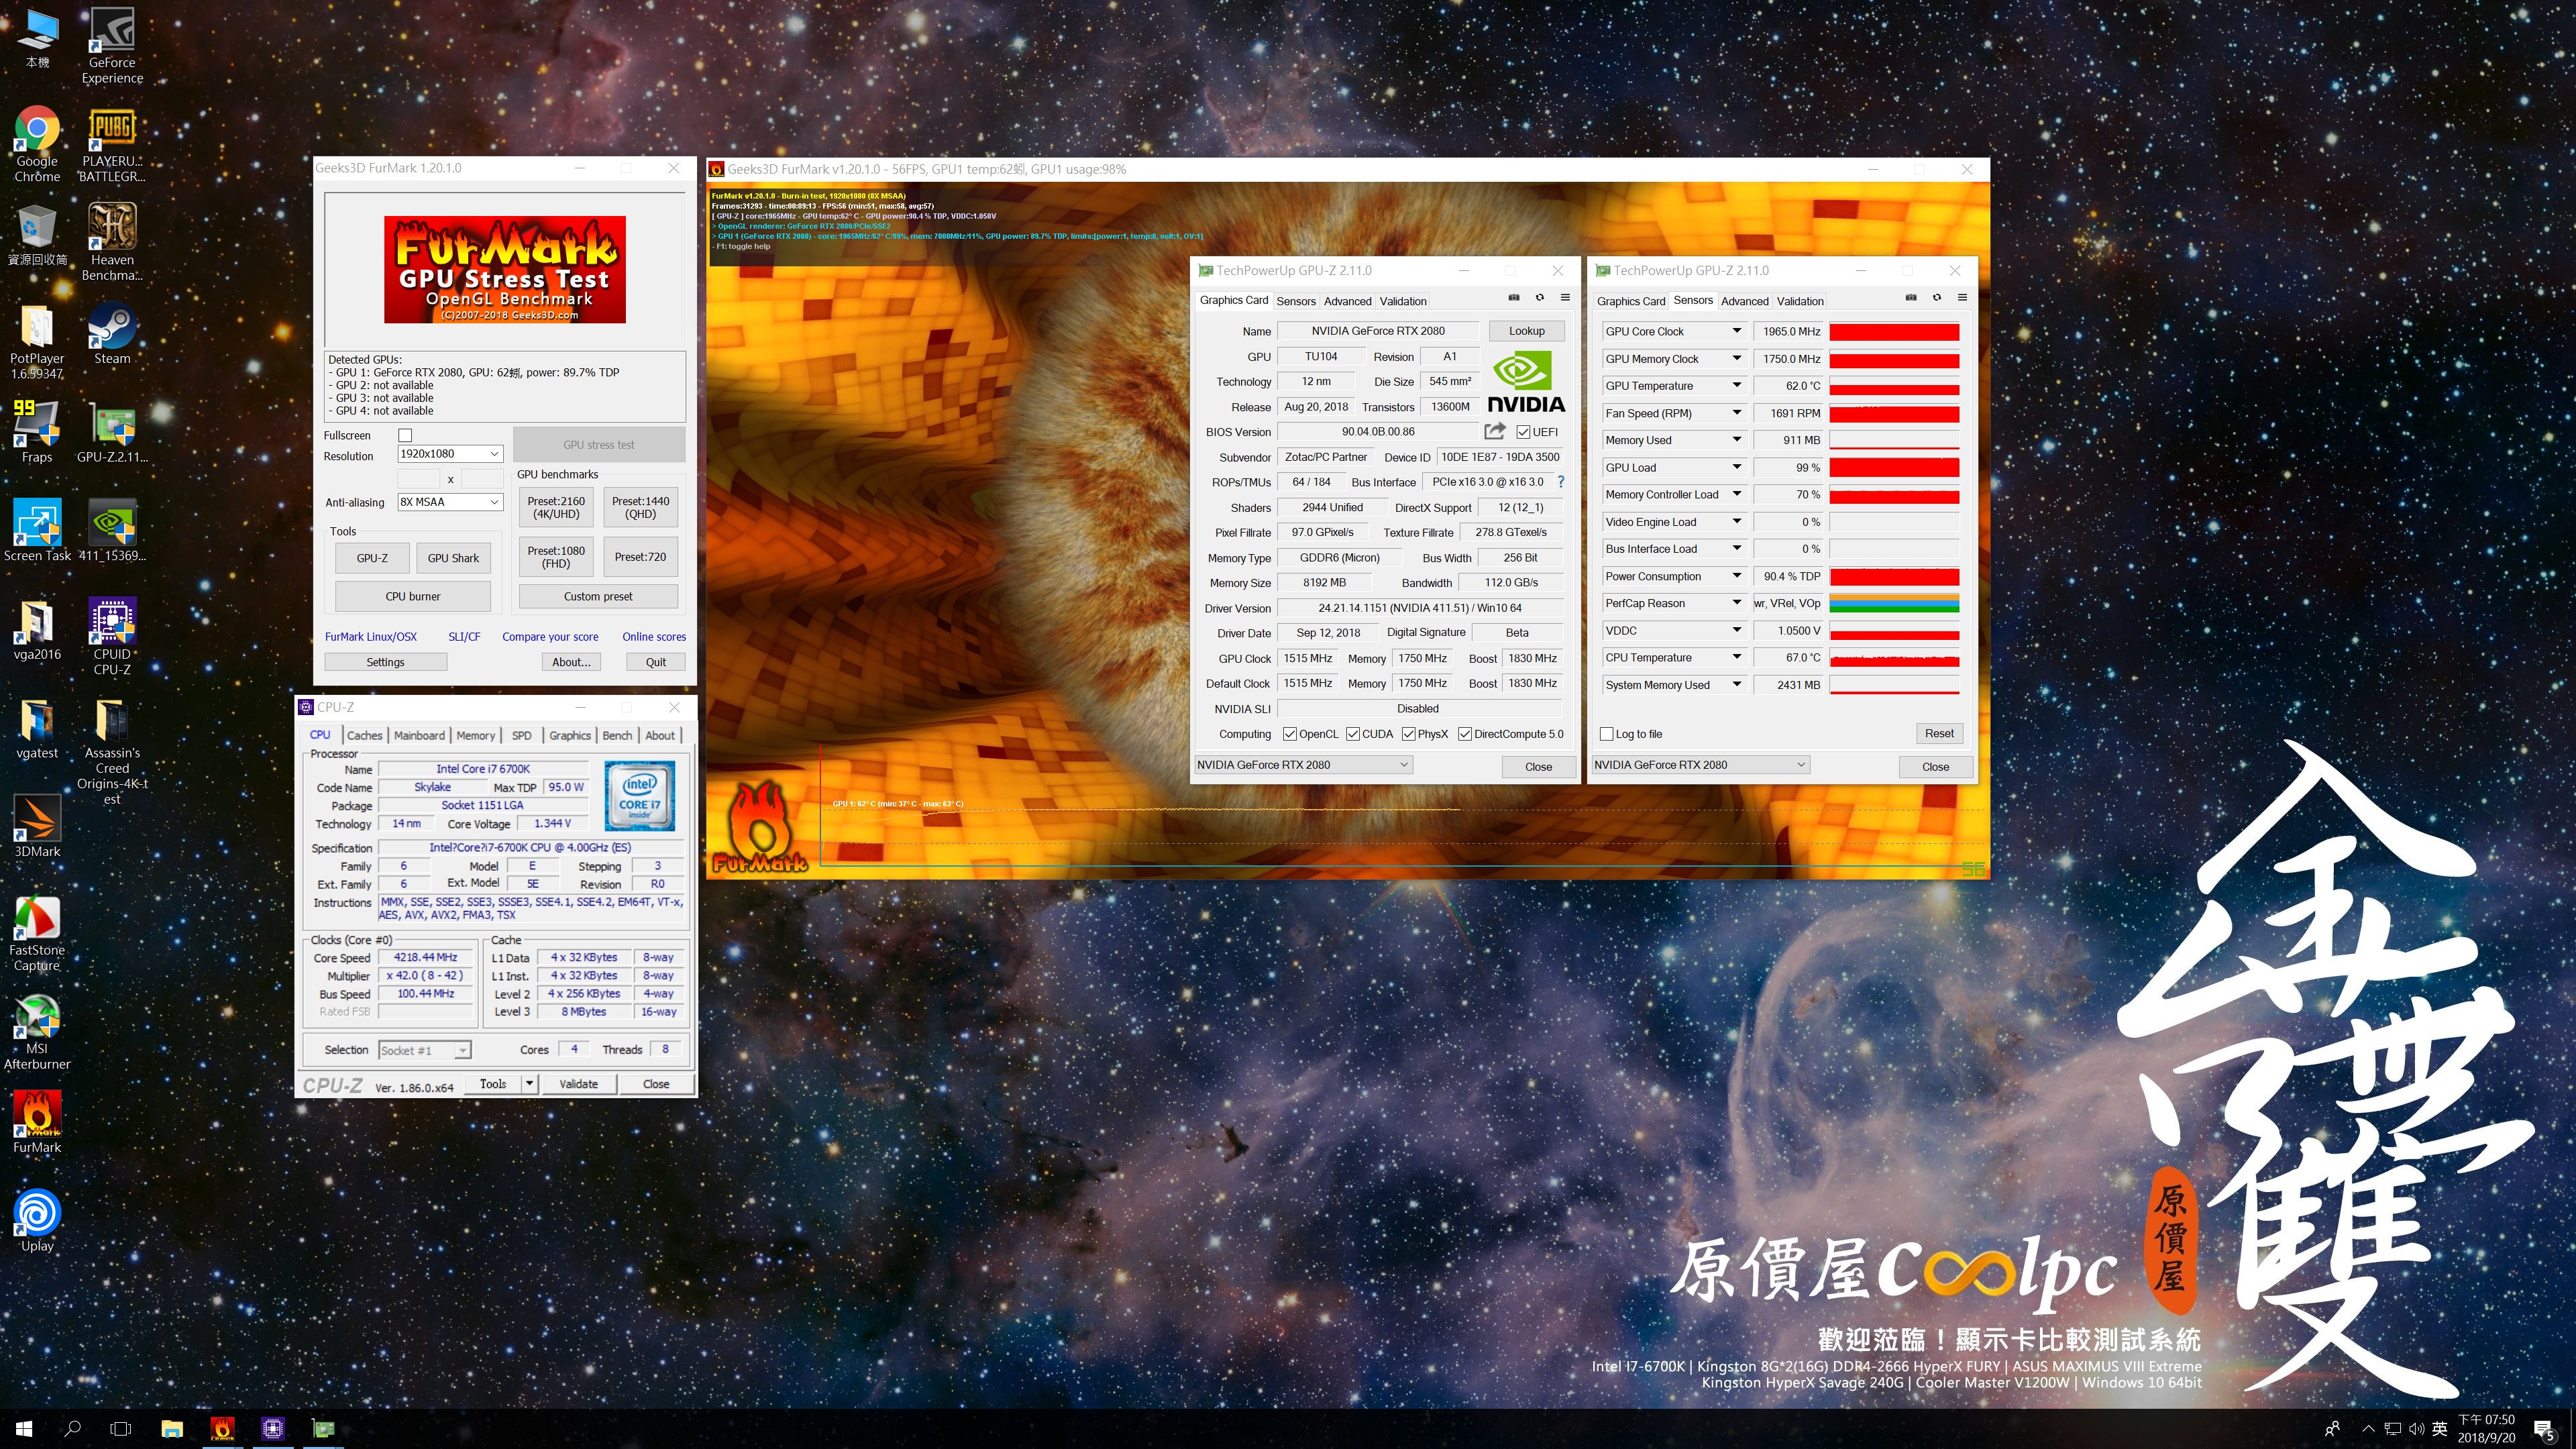
Task: Launch the 3DMark desktop shortcut
Action: [37, 826]
